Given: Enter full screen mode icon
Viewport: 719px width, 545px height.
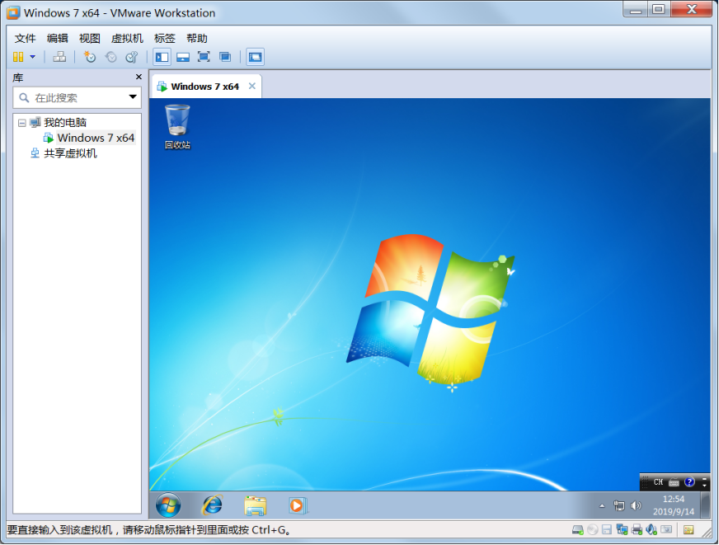Looking at the screenshot, I should [x=204, y=57].
